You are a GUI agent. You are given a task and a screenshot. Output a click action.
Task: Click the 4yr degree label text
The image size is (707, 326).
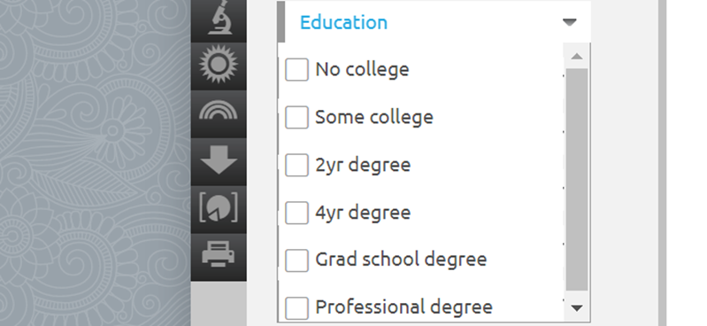tap(363, 213)
